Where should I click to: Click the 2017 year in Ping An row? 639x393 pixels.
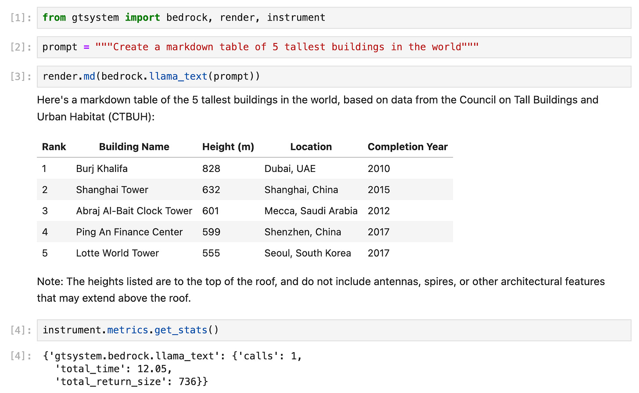pos(379,232)
